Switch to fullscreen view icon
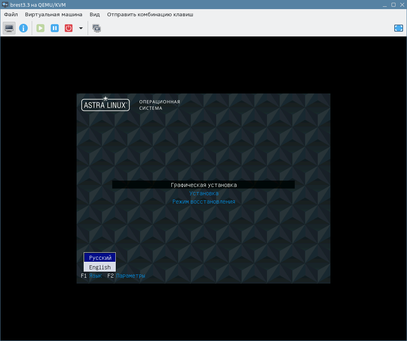The width and height of the screenshot is (407, 341). [398, 28]
